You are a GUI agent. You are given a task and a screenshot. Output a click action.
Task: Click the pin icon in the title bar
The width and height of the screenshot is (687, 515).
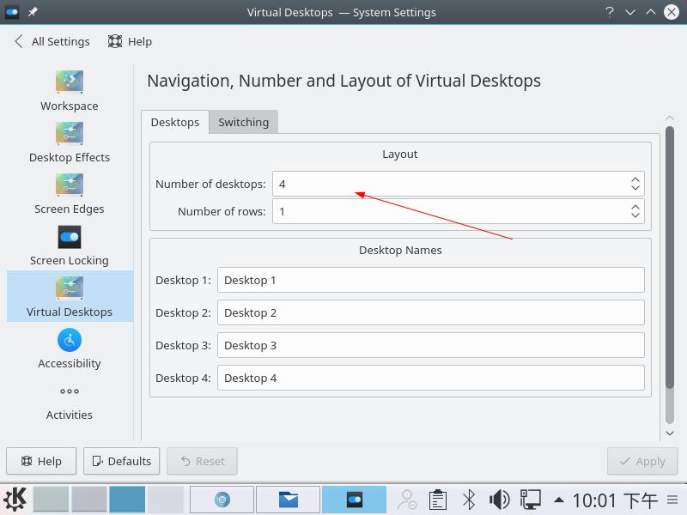pos(33,12)
